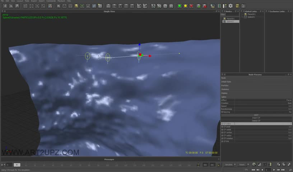Click the Delete CP button
The height and width of the screenshot is (172, 293).
point(256,121)
